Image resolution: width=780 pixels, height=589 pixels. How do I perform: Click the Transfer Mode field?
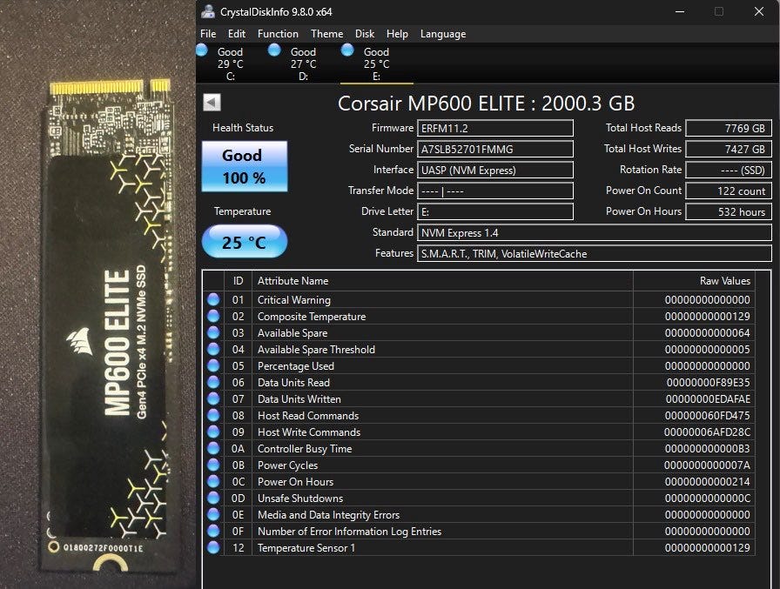click(495, 191)
